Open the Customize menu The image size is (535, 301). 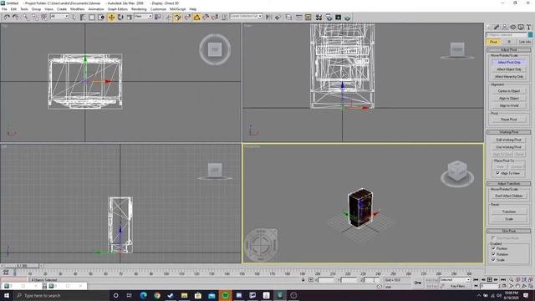[158, 9]
